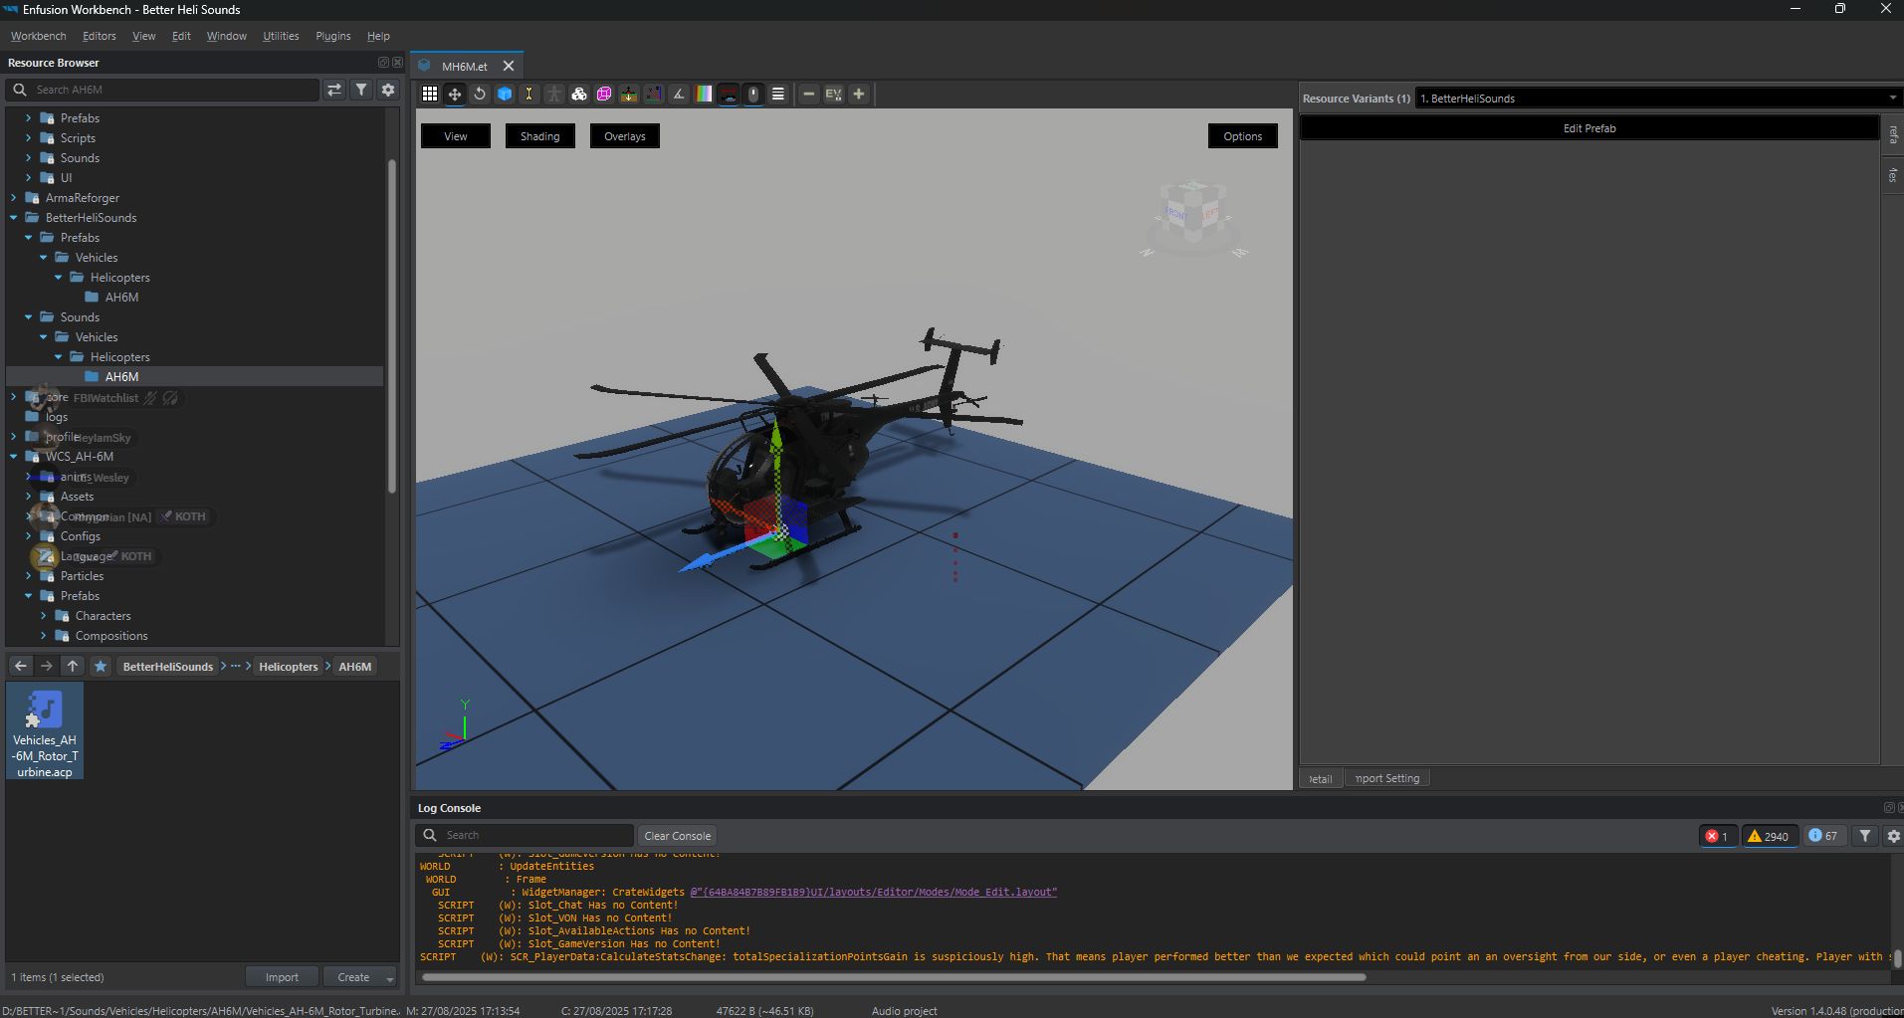Switch to the MH6M.et tab
This screenshot has height=1018, width=1904.
464,66
